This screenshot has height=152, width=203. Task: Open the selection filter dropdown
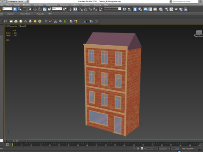[7, 9]
